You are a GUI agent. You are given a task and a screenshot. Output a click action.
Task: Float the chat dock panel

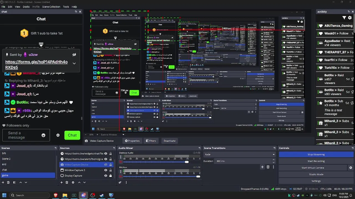76,12
